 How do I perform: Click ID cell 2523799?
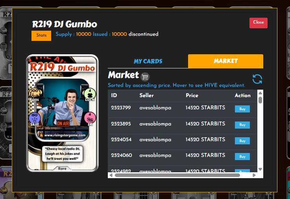[x=121, y=108]
